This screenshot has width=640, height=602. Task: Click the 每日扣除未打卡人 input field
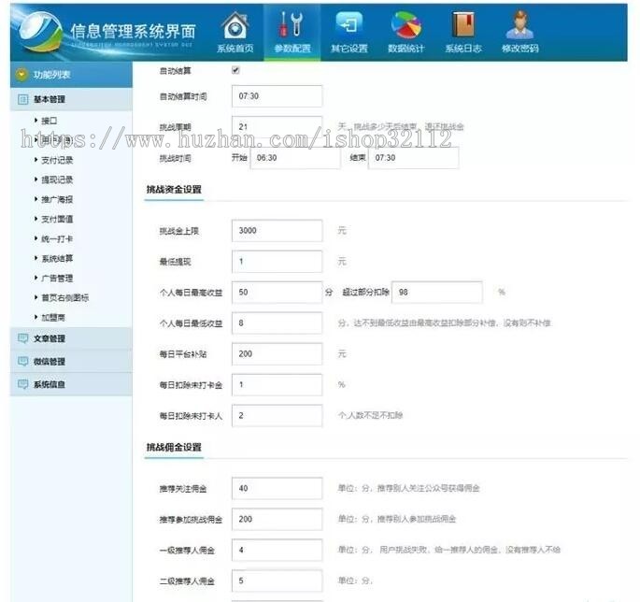tap(277, 416)
